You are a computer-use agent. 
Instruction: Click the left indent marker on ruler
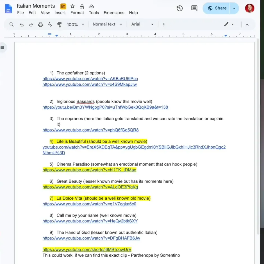tap(56, 36)
